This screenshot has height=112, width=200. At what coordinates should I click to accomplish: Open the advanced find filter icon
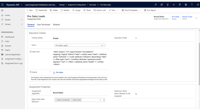180,5
